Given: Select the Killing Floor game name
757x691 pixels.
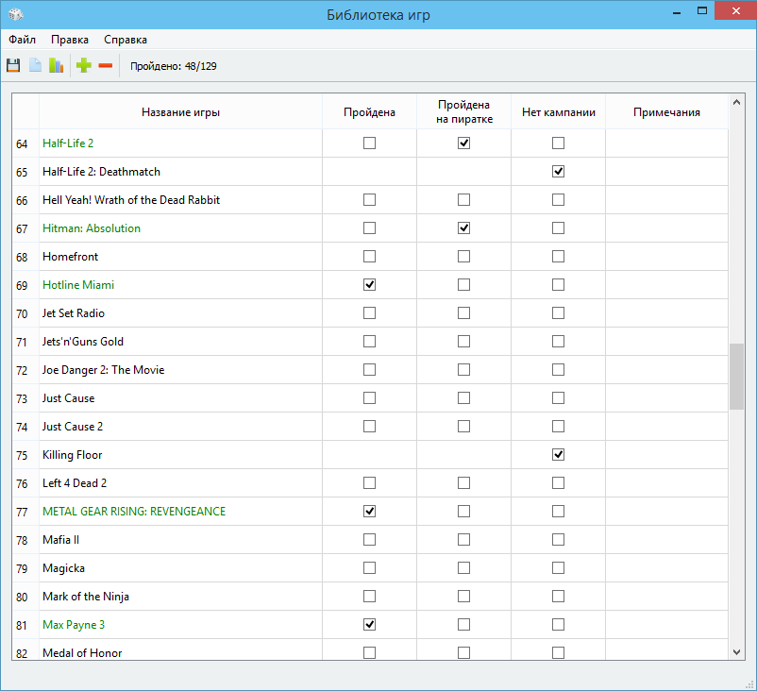Looking at the screenshot, I should [x=72, y=455].
